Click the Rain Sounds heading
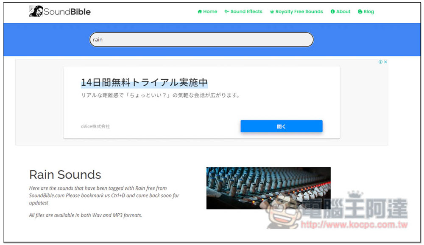The height and width of the screenshot is (245, 424). [65, 174]
